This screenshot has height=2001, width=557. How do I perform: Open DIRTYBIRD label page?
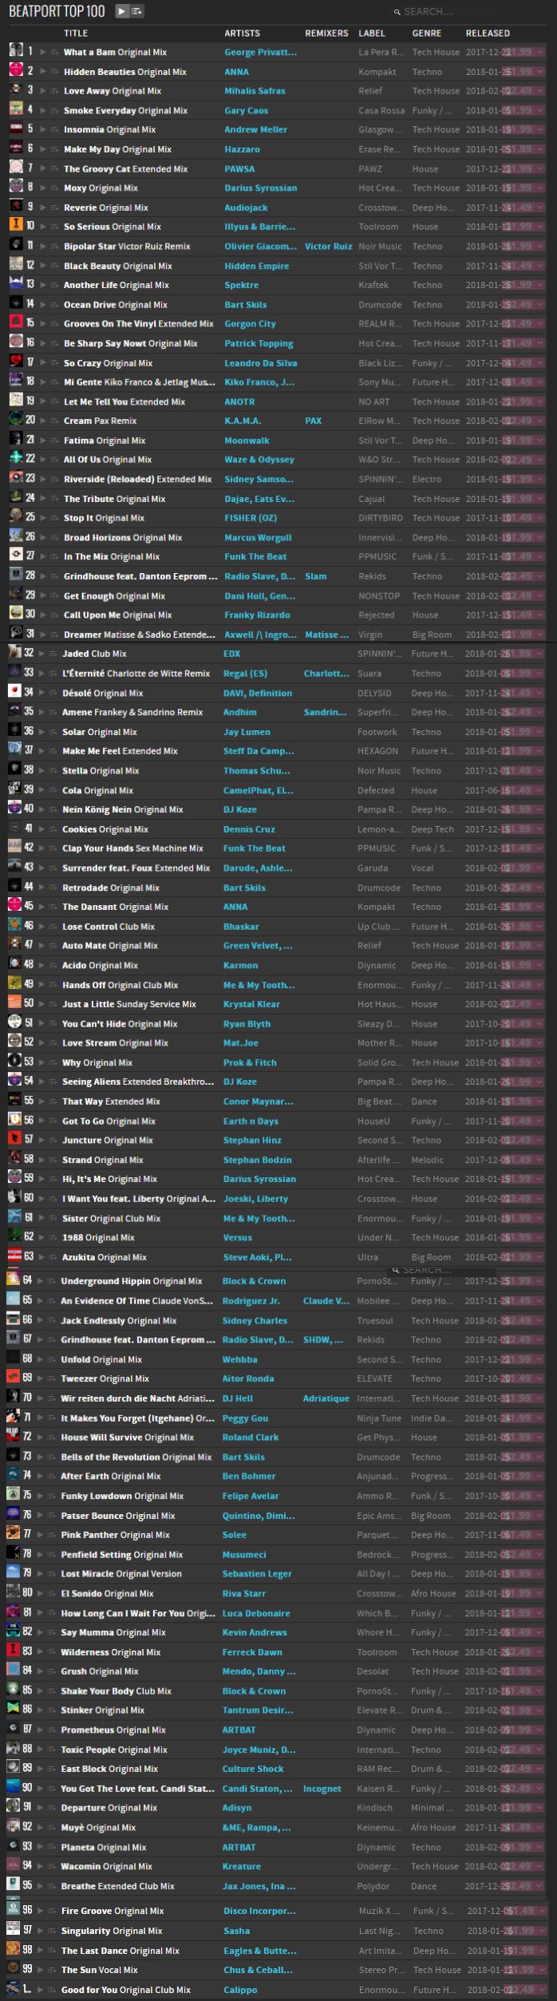tap(381, 518)
